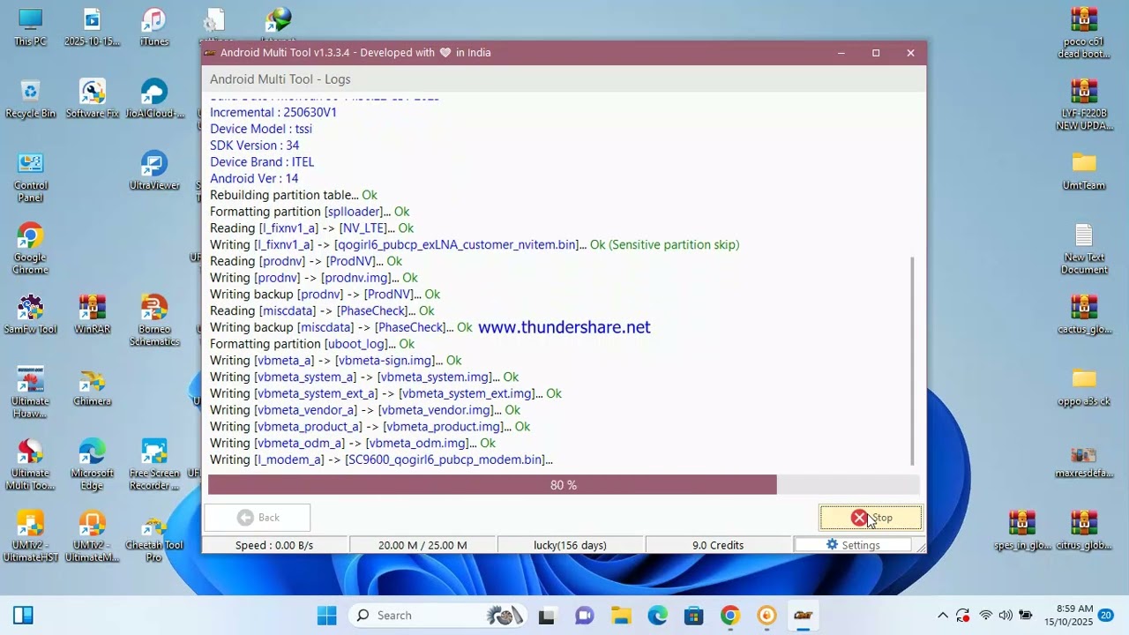The height and width of the screenshot is (635, 1129).
Task: Select the spes_in_glo archive on desktop
Action: pos(1021,530)
